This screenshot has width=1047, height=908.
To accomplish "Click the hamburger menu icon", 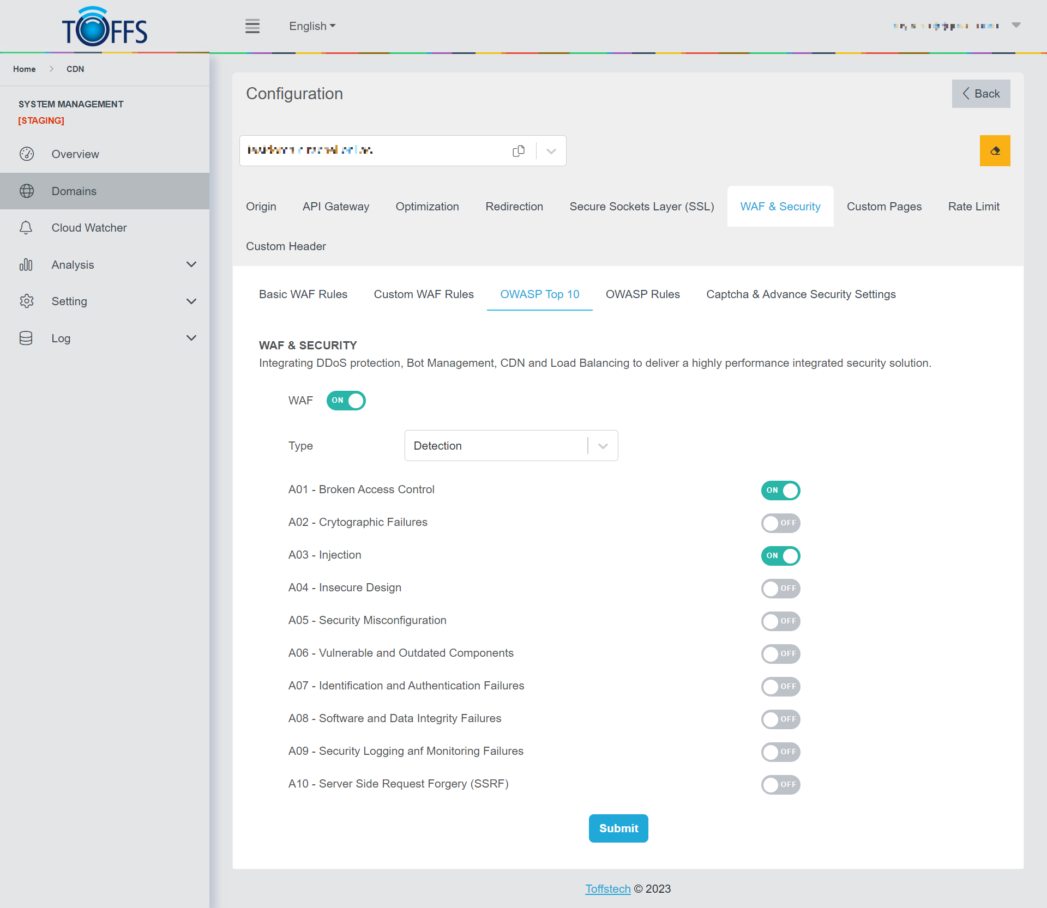I will [x=252, y=26].
